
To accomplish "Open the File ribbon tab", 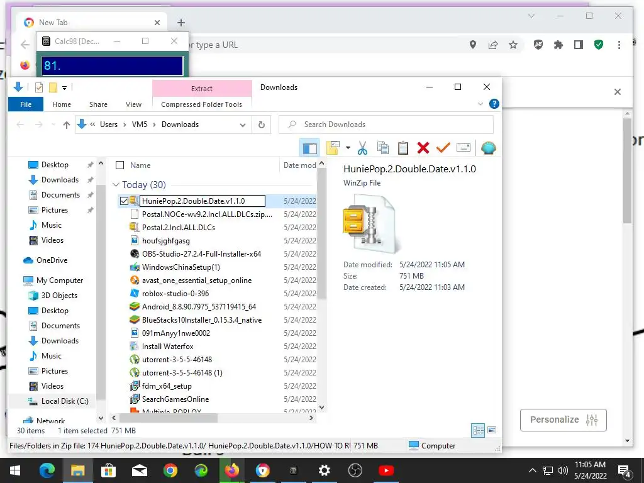I will (x=26, y=104).
